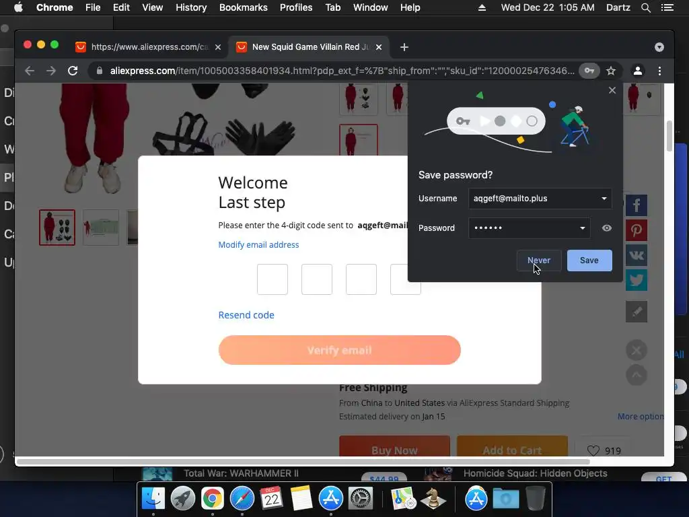This screenshot has height=517, width=689.
Task: Click first verification code digit box
Action: point(273,279)
